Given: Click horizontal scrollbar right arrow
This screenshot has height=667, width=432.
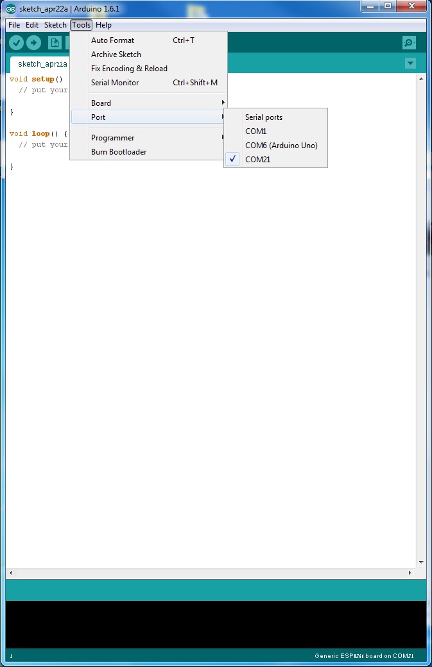Looking at the screenshot, I should [410, 573].
